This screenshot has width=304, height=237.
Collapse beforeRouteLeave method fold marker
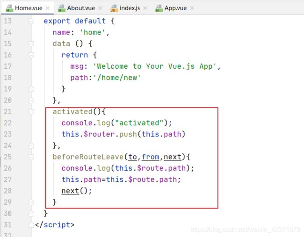click(31, 157)
